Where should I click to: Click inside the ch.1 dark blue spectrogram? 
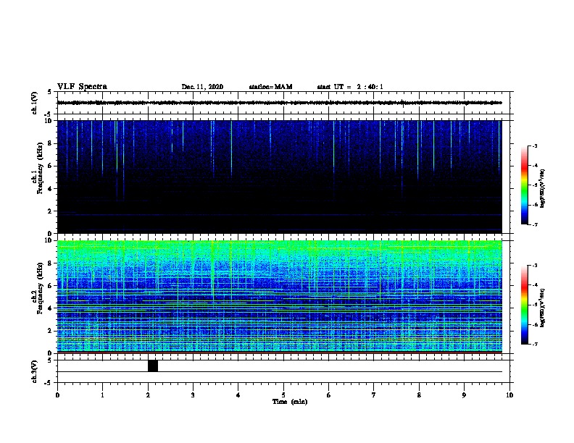click(x=279, y=177)
